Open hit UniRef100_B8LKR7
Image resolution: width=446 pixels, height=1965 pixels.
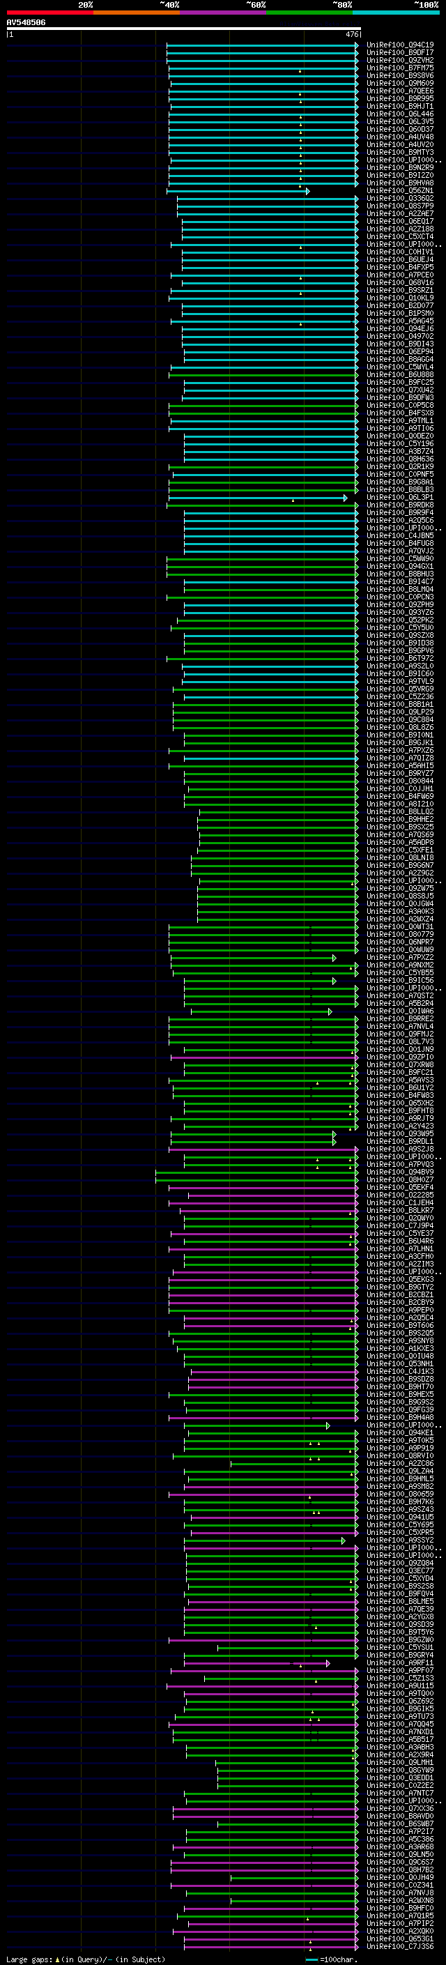pos(400,1211)
